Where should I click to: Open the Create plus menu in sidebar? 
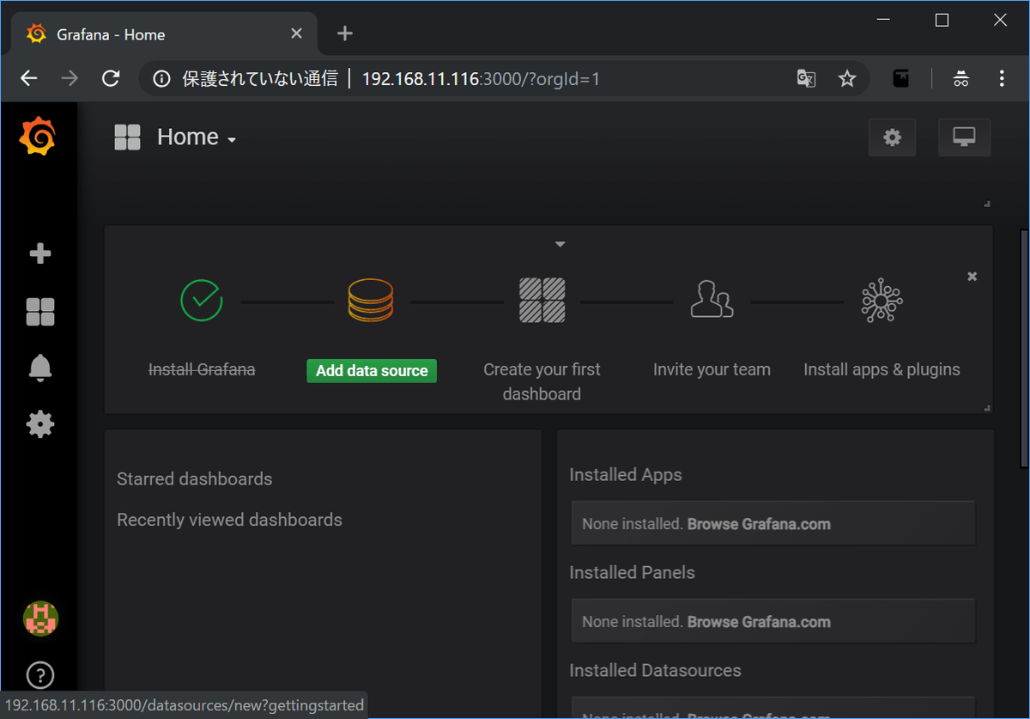(40, 254)
